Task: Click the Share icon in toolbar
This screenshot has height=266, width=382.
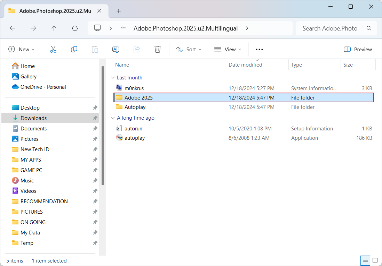Action: pyautogui.click(x=137, y=49)
